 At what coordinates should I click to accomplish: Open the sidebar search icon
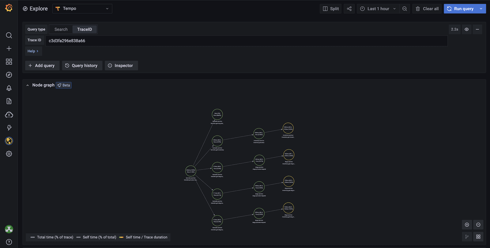(9, 35)
